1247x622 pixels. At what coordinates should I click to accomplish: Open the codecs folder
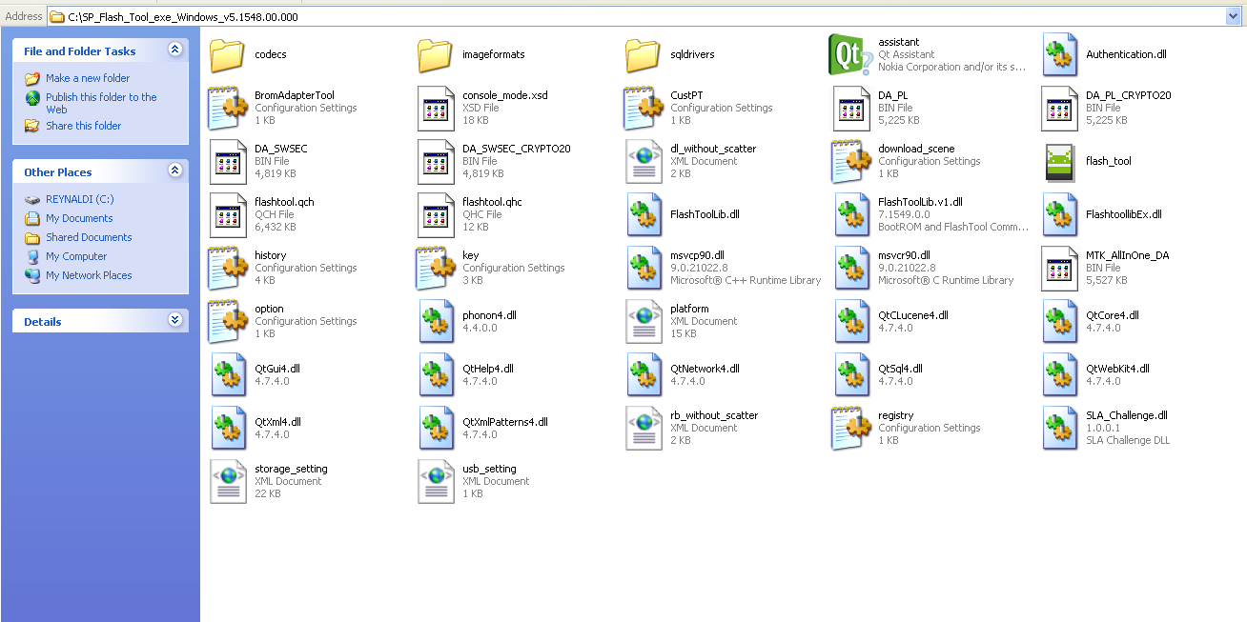[x=226, y=54]
